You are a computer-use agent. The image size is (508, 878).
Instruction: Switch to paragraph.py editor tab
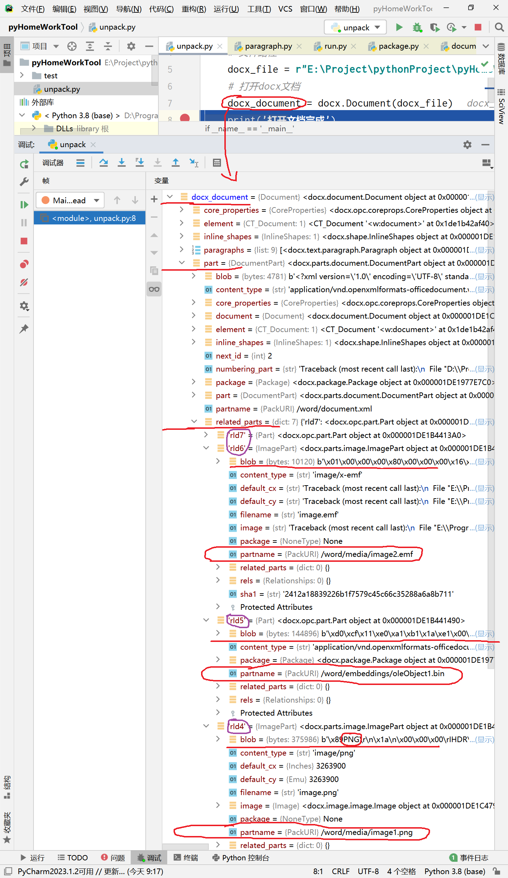268,46
